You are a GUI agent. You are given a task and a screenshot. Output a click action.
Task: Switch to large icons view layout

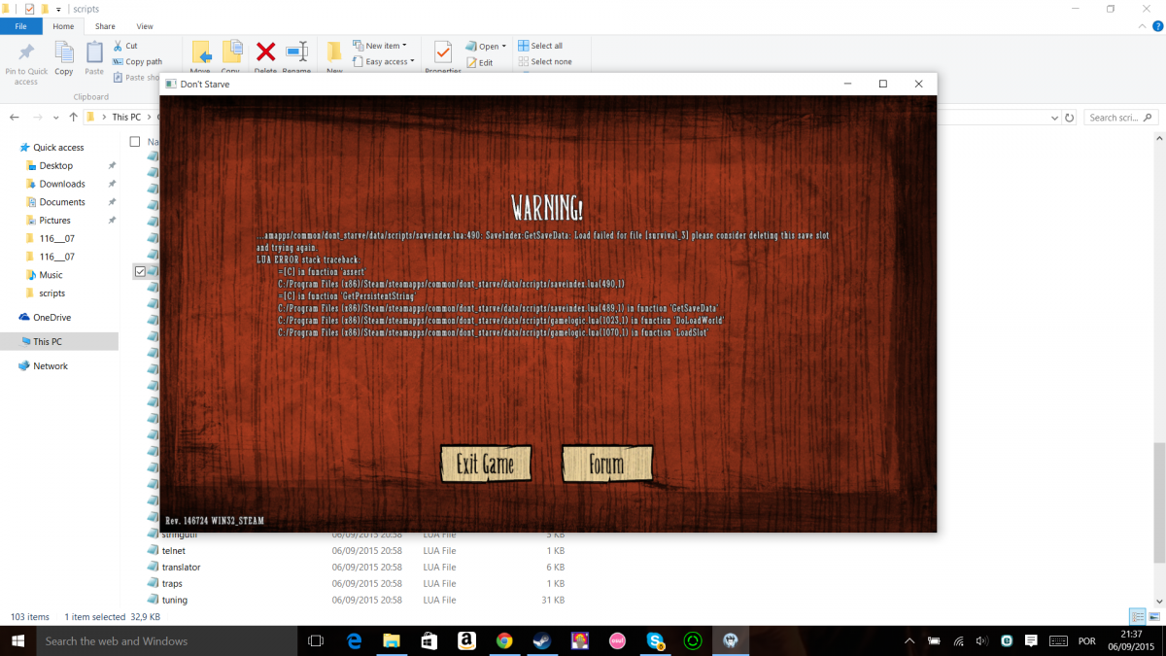[1154, 617]
